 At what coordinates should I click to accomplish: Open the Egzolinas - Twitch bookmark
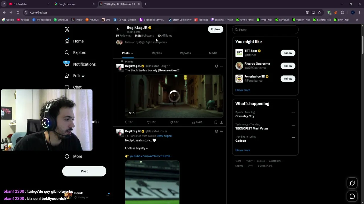point(222,20)
